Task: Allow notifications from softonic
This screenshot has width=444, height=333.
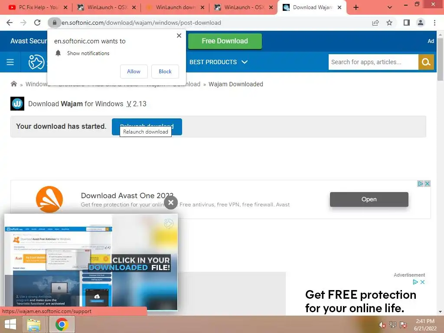Action: click(134, 72)
